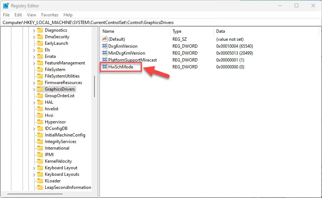Image resolution: width=322 pixels, height=198 pixels.
Task: Click the EarlyLaunch folder icon
Action: click(x=40, y=43)
